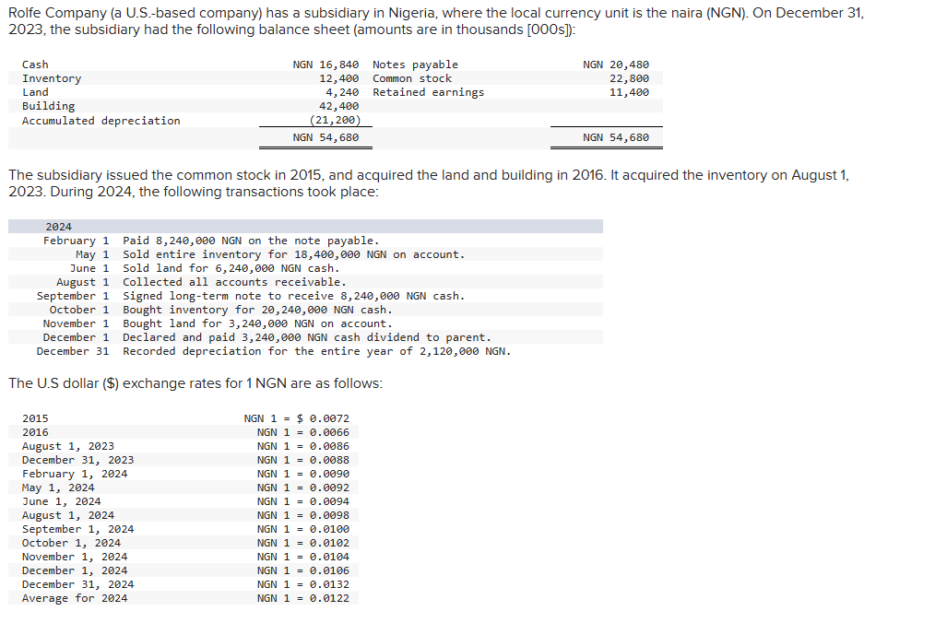Image resolution: width=935 pixels, height=623 pixels.
Task: Click the 'May 1, 2024' rate label
Action: click(x=58, y=488)
